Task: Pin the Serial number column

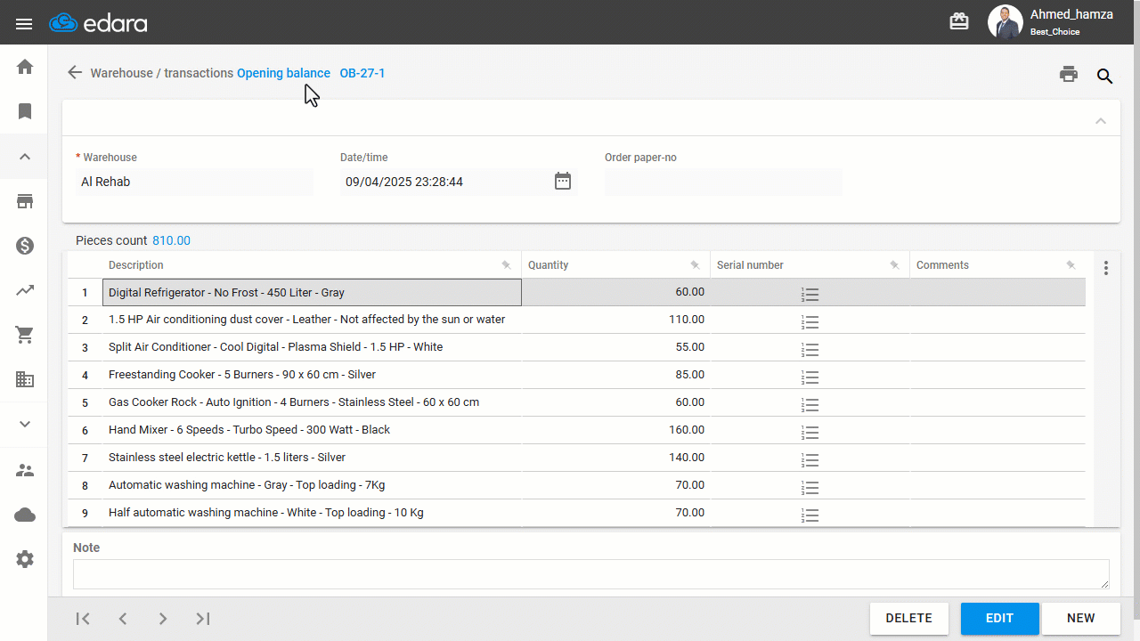Action: [x=894, y=265]
